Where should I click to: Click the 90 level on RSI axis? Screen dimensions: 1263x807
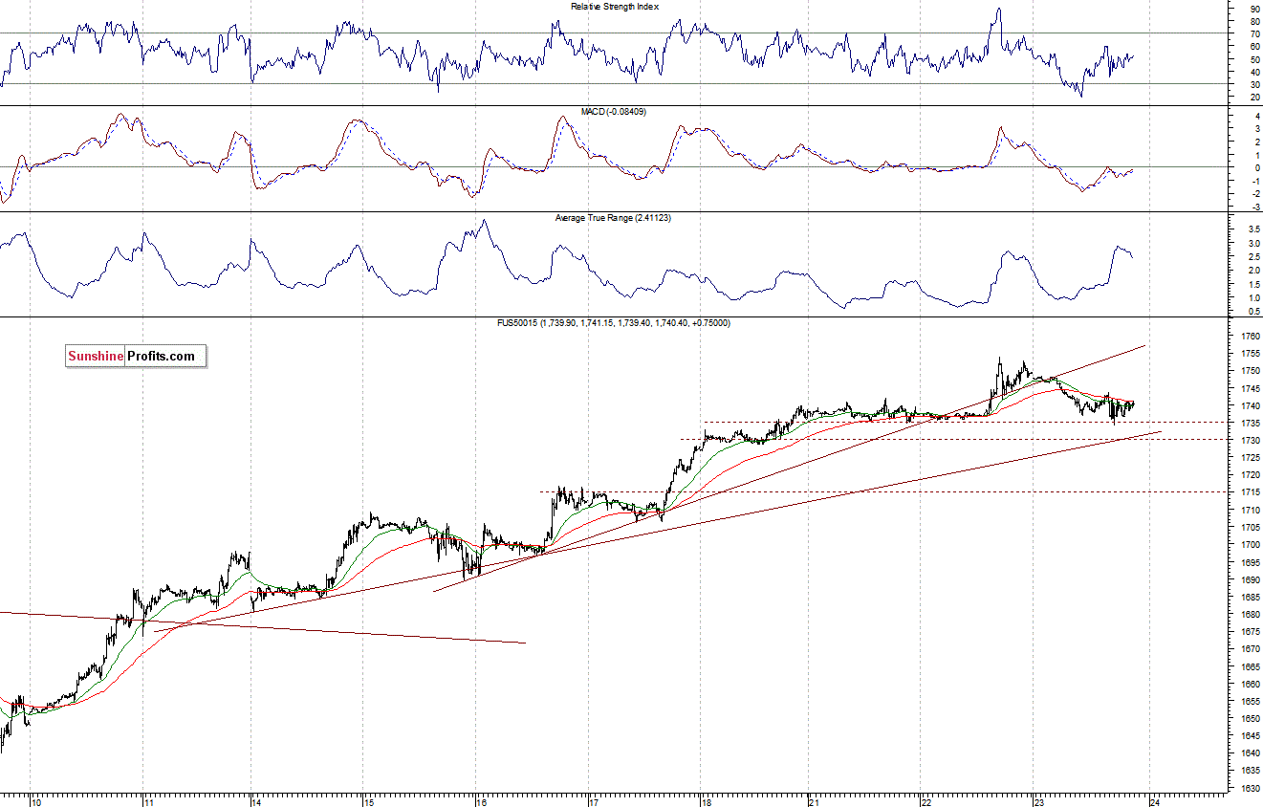point(1254,9)
